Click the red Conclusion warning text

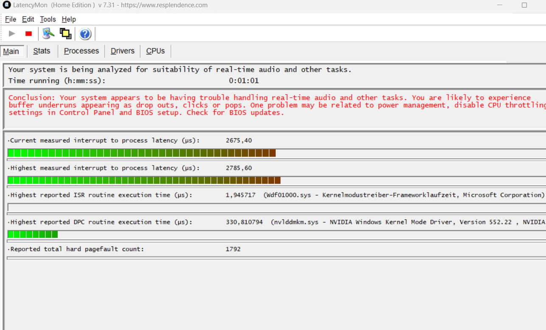tap(277, 105)
